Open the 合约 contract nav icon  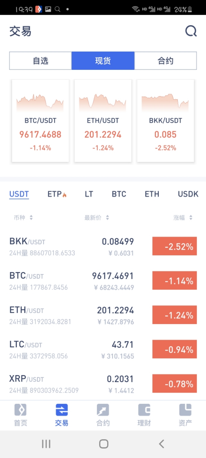(x=103, y=410)
